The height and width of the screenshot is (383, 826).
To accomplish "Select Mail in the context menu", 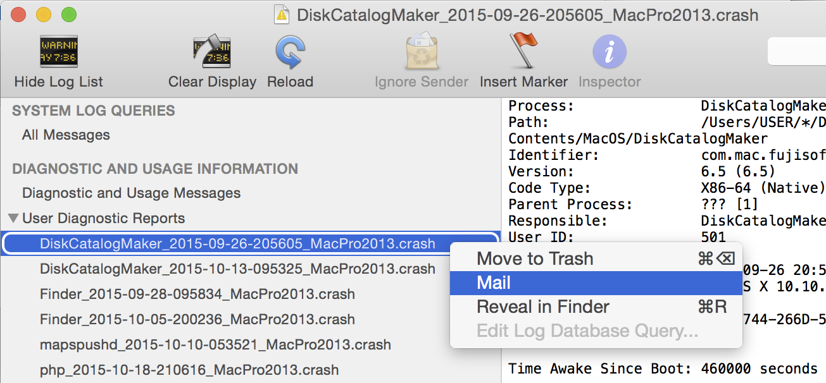I will (595, 283).
